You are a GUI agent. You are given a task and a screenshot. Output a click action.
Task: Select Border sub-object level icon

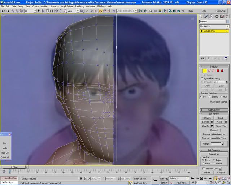pos(213,71)
